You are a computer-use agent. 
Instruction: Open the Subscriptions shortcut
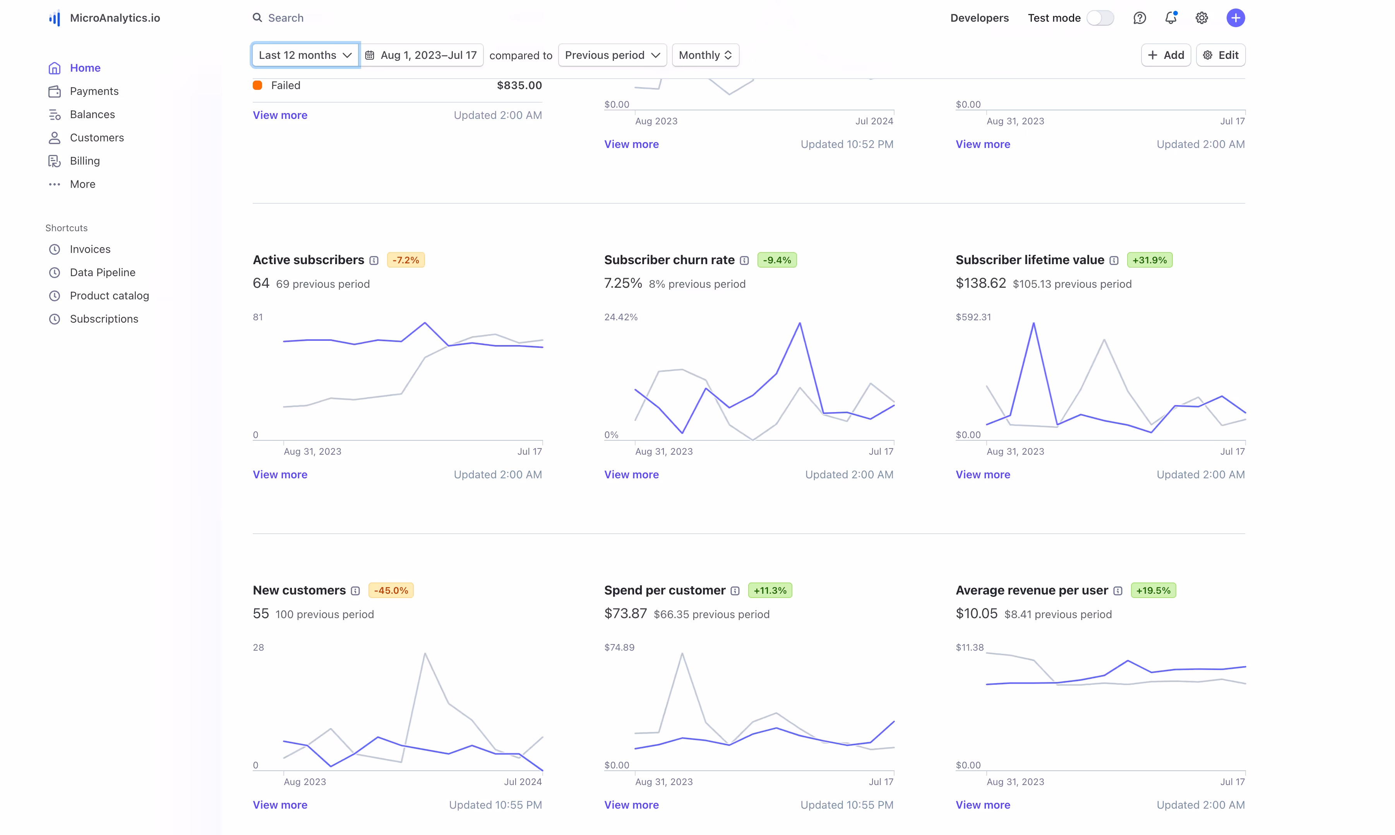[104, 319]
